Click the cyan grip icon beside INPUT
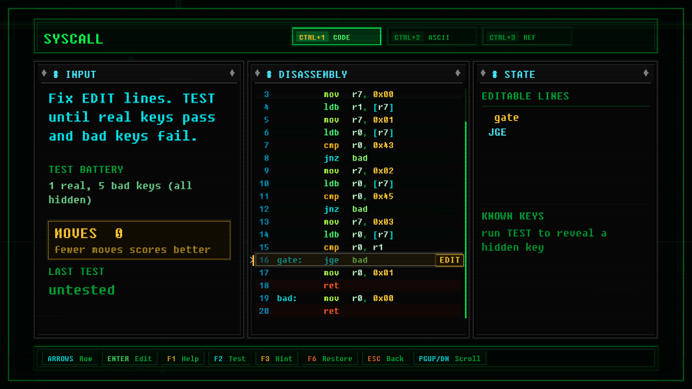 coord(56,74)
